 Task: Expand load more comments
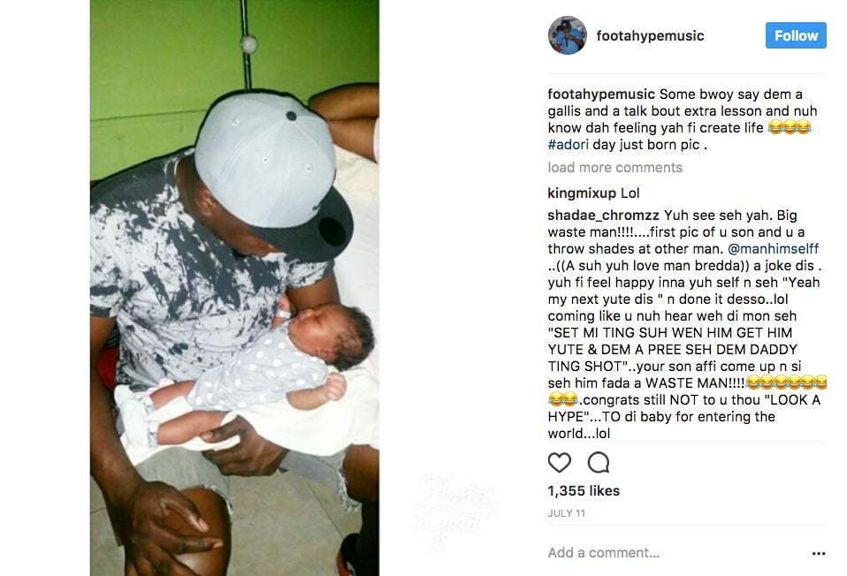(614, 167)
